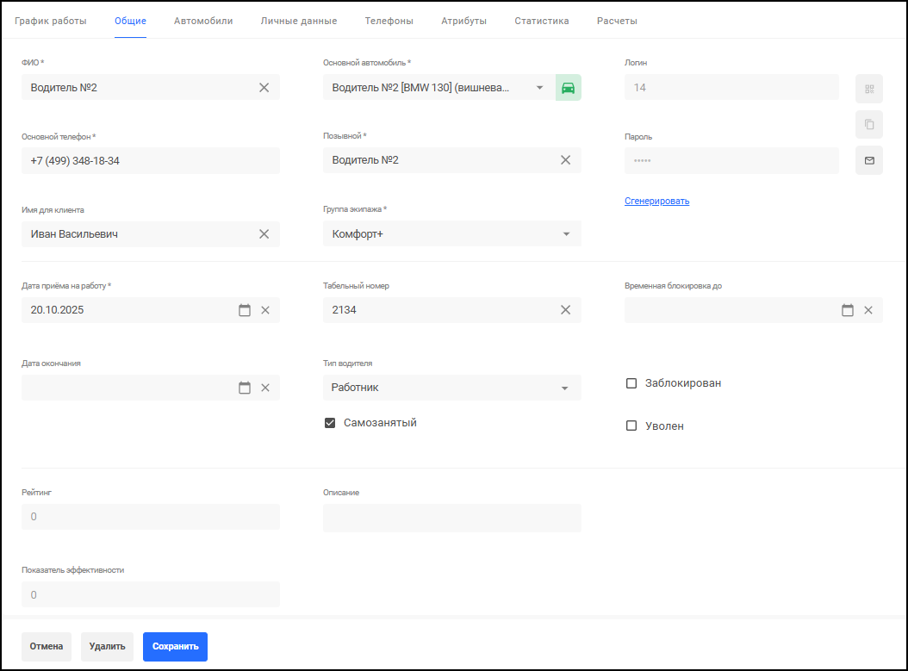The width and height of the screenshot is (908, 671).
Task: Open the Статистика tab
Action: click(x=541, y=21)
